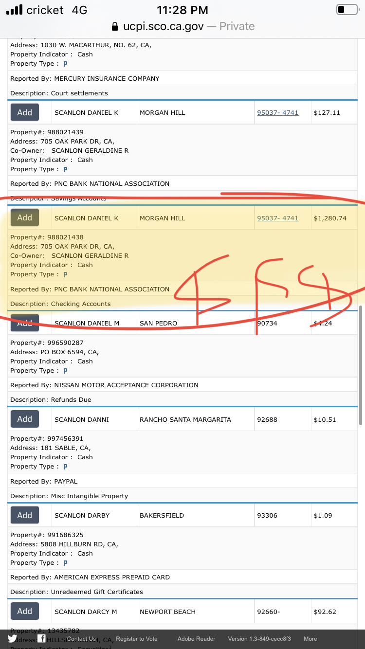The height and width of the screenshot is (649, 365).
Task: Open zip link in $127.11 row
Action: point(277,112)
